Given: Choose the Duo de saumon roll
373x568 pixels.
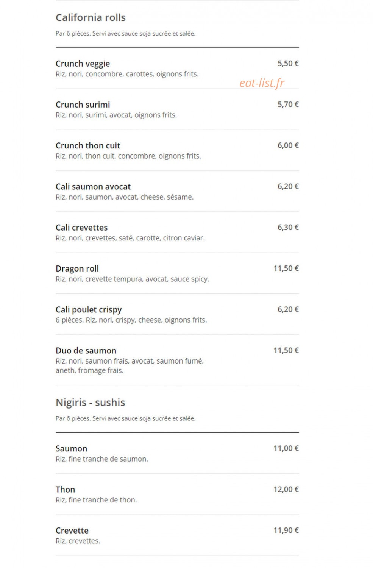Looking at the screenshot, I should coord(177,360).
